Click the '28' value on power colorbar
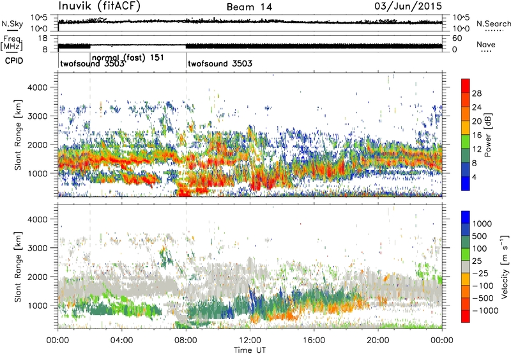The image size is (511, 354). click(x=477, y=93)
